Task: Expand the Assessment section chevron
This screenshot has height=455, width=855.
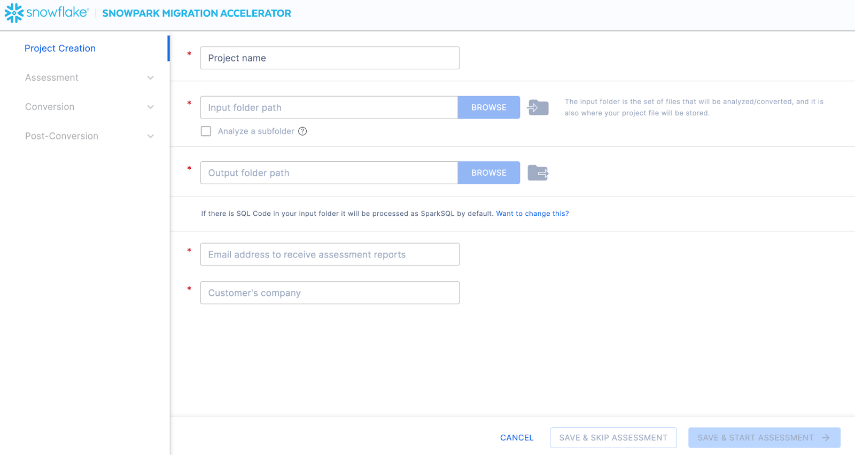Action: click(151, 78)
